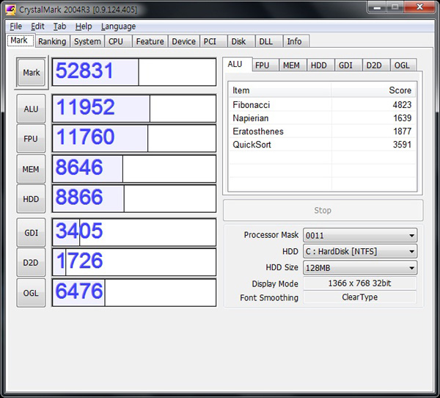Image resolution: width=440 pixels, height=398 pixels.
Task: Click the Score column header
Action: (373, 90)
